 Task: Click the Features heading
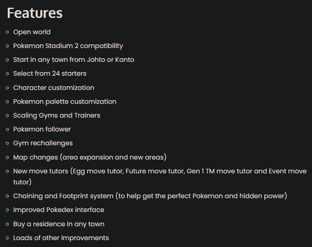tap(35, 13)
